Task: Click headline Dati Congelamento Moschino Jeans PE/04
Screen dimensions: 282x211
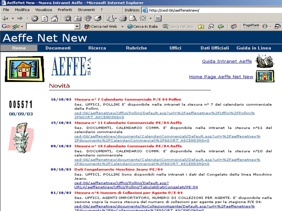Action: (x=118, y=169)
